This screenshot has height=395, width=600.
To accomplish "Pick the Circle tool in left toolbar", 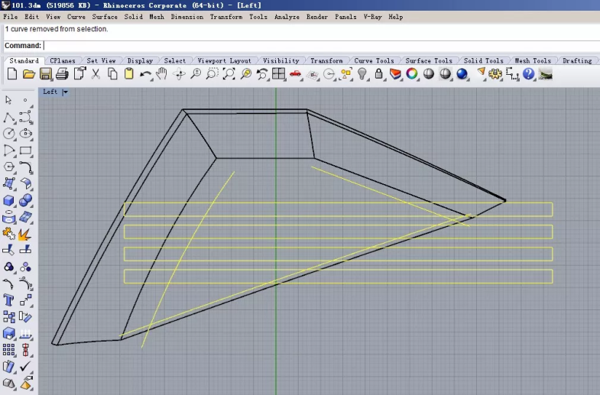I will (x=9, y=134).
